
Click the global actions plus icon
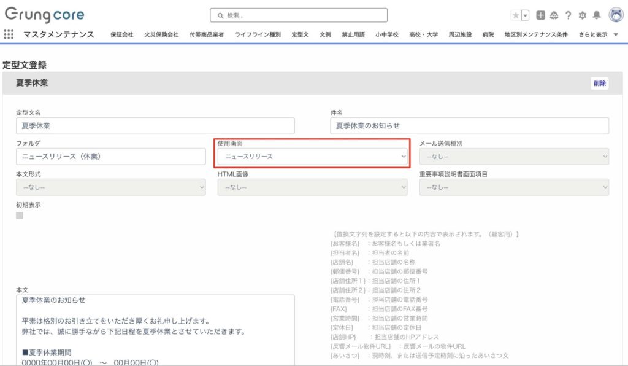(x=540, y=15)
